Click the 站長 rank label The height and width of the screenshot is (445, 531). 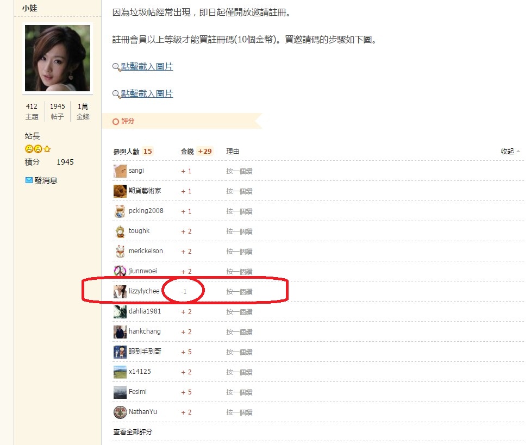point(32,136)
